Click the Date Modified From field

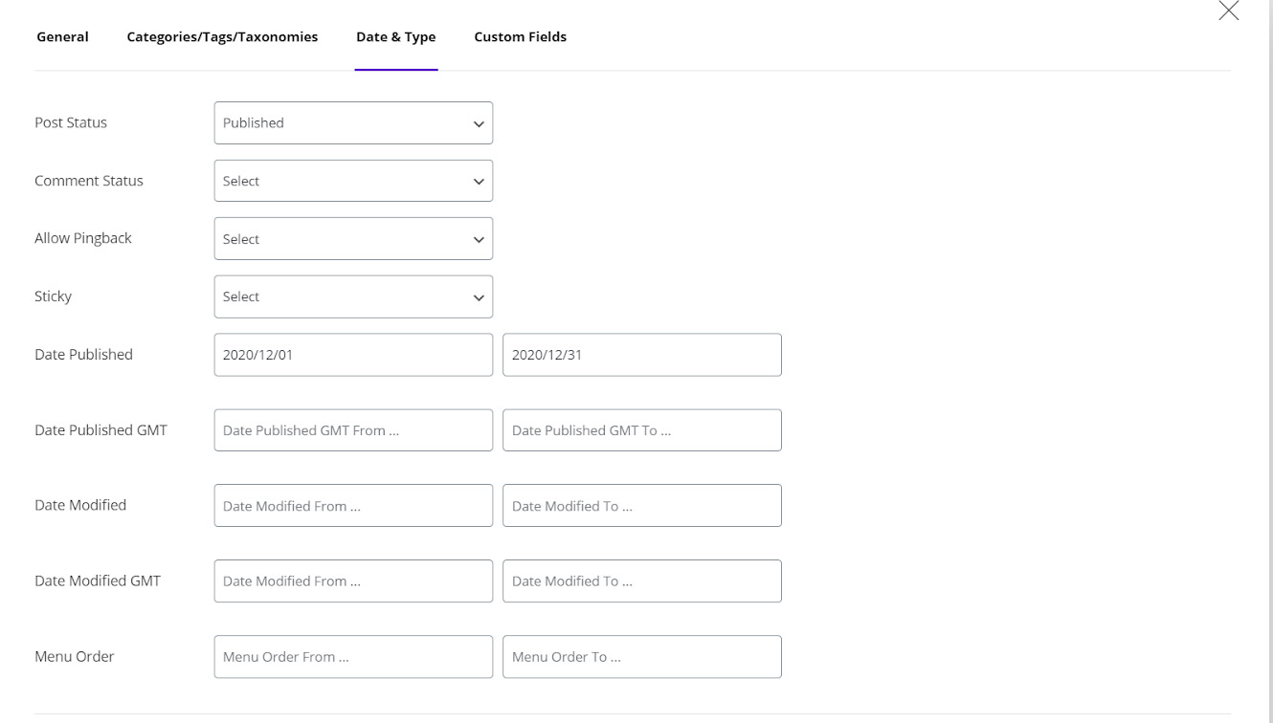[353, 506]
